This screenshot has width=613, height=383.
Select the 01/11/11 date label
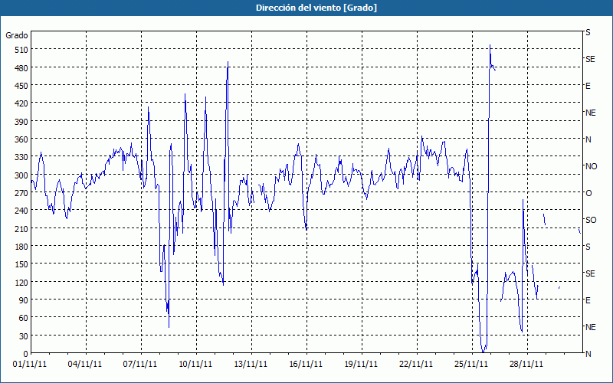[30, 365]
